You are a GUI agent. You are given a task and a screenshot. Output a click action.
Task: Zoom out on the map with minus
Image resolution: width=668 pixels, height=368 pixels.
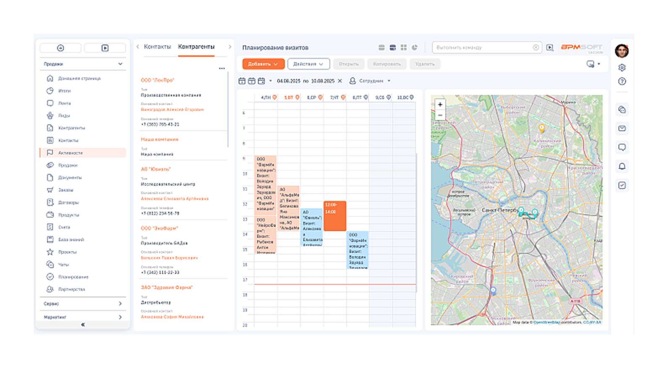coord(440,115)
